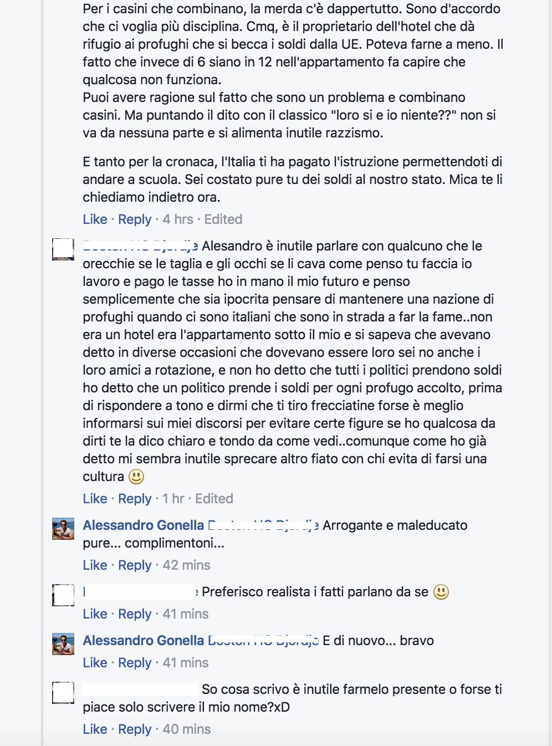
Task: Like the 'Arrogante e maleducato' comment
Action: (x=95, y=565)
